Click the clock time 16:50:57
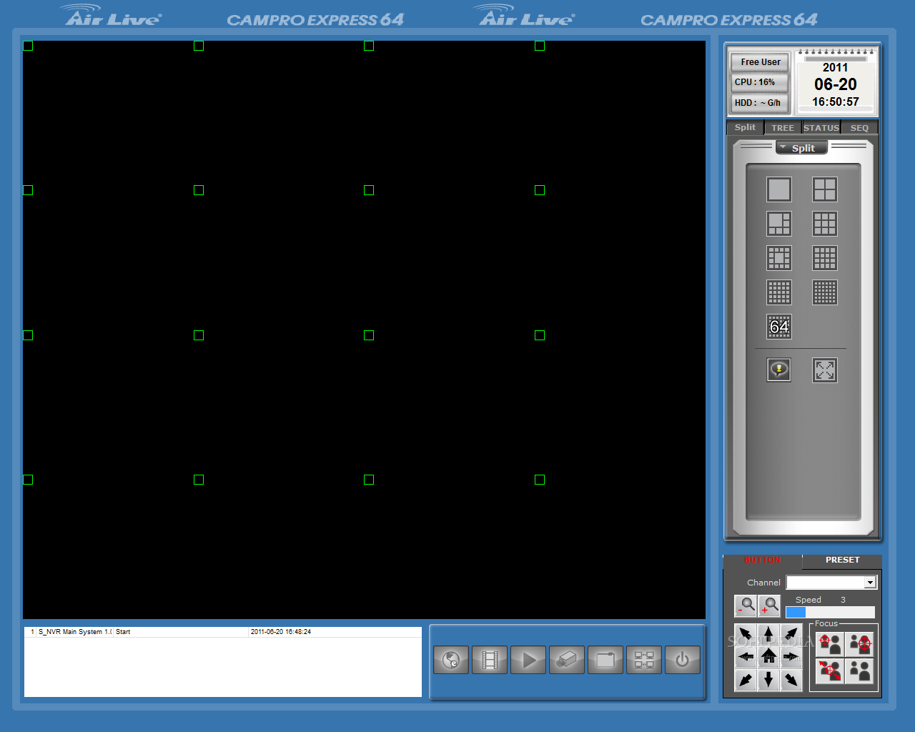Viewport: 915px width, 732px height. pyautogui.click(x=836, y=102)
